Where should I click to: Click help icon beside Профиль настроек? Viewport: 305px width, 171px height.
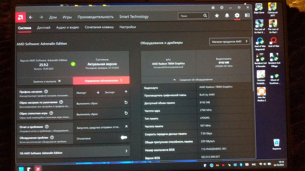pos(46,91)
